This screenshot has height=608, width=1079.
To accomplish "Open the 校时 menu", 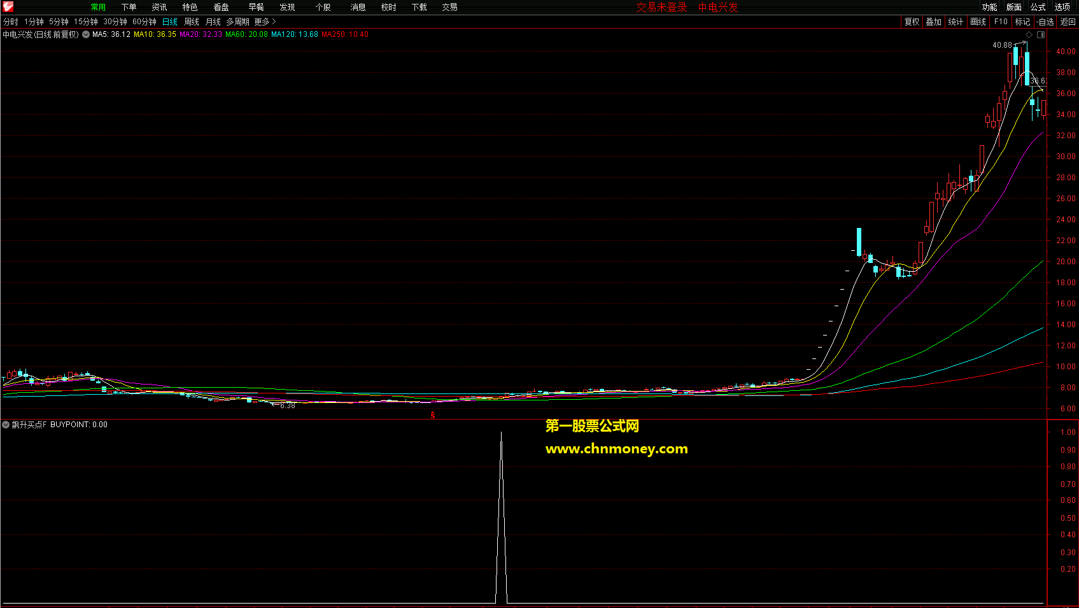I will coord(388,7).
